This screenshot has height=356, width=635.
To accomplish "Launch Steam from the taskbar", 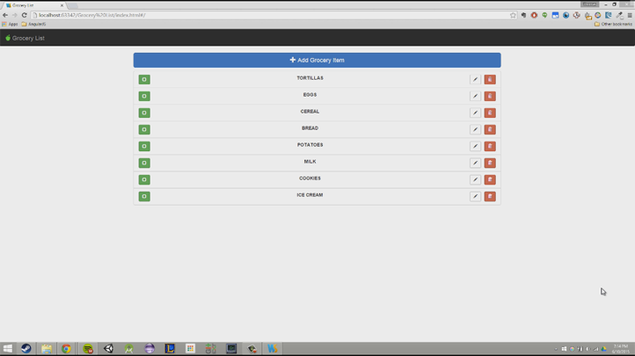I will pos(26,349).
